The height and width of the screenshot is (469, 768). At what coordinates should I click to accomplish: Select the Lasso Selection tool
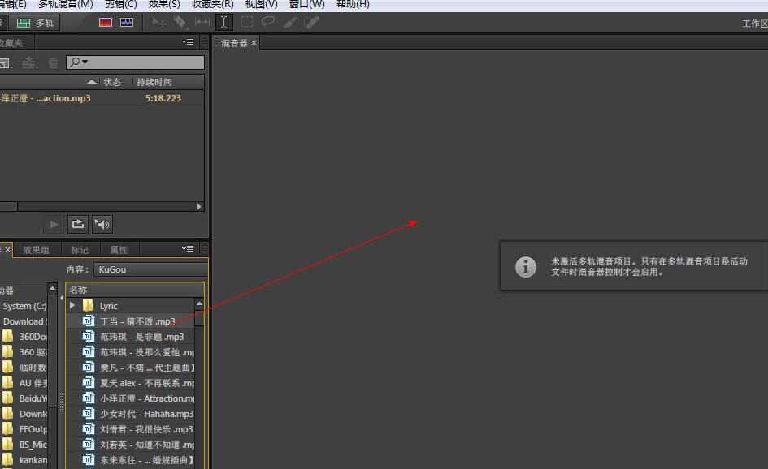tap(268, 22)
